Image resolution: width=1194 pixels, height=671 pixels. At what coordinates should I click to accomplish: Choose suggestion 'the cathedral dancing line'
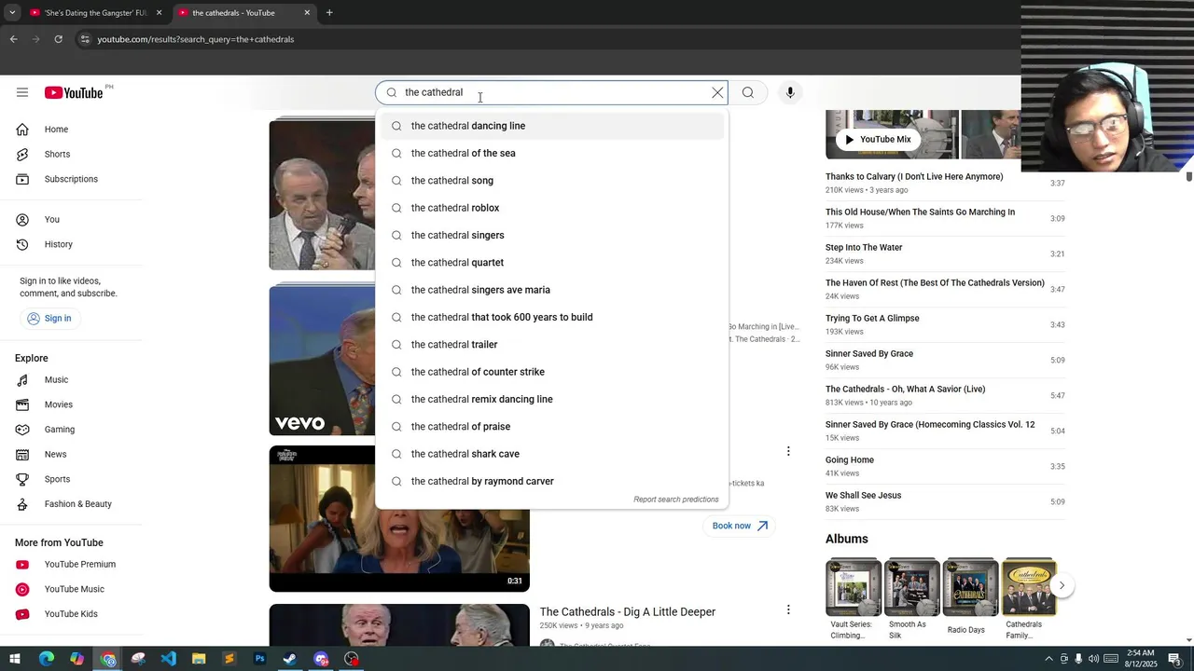pos(551,126)
